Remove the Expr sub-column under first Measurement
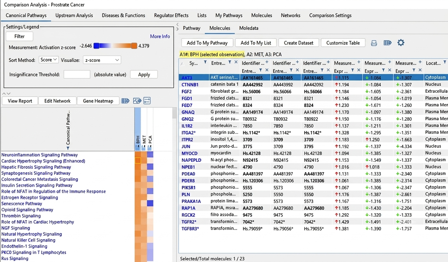Image resolution: width=448 pixels, height=262 pixels. pyautogui.click(x=359, y=71)
